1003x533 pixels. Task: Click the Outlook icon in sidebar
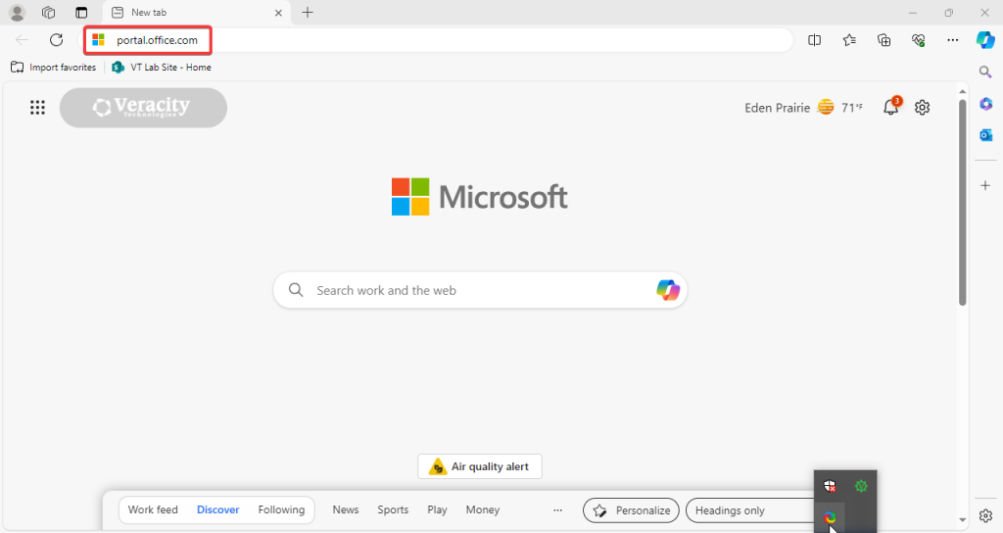tap(986, 135)
